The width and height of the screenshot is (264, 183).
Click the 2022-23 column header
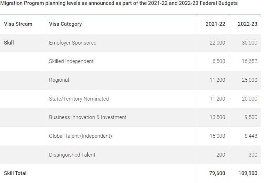(x=247, y=24)
